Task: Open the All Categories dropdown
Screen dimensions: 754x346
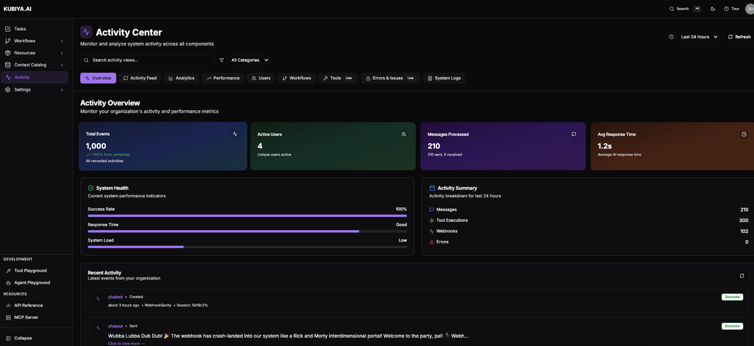Action: tap(248, 60)
